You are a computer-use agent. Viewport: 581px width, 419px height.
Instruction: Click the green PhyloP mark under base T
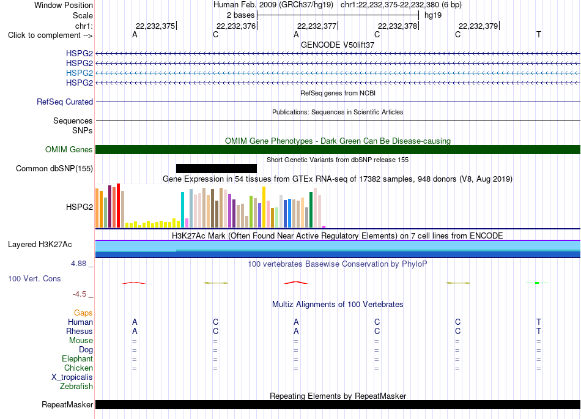click(537, 283)
